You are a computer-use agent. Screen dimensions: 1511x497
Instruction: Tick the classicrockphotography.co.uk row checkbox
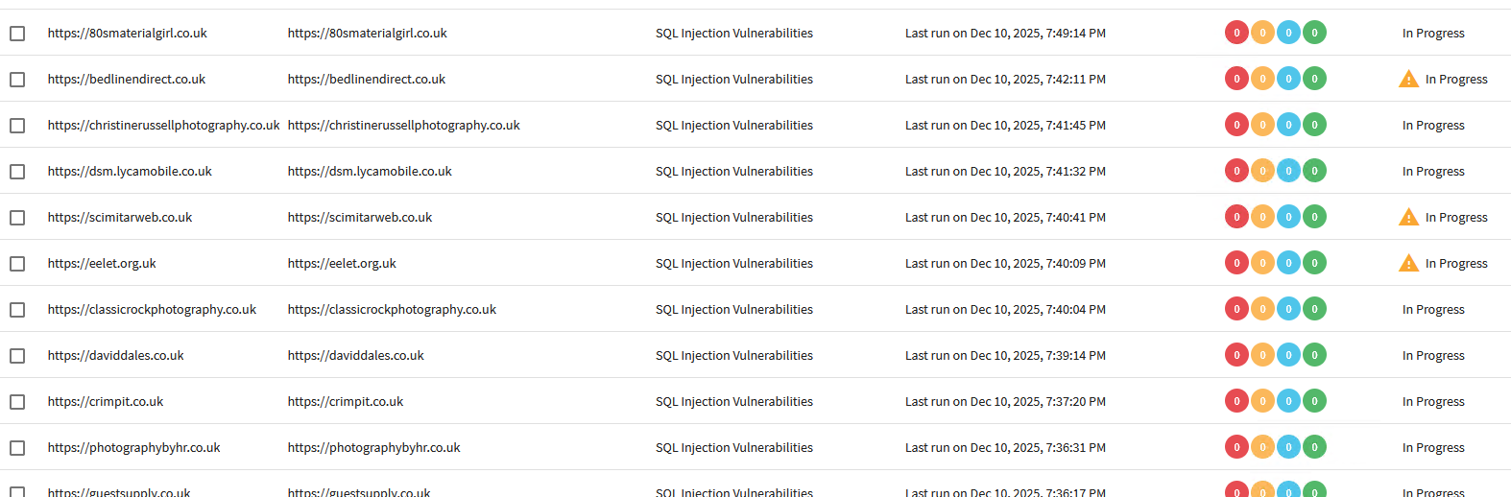pos(17,310)
